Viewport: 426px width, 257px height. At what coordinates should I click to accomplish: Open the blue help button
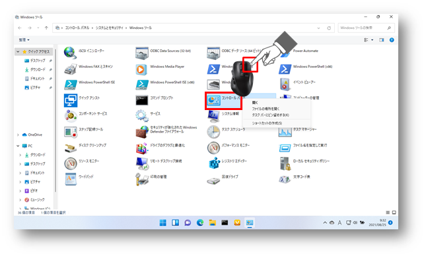point(392,40)
